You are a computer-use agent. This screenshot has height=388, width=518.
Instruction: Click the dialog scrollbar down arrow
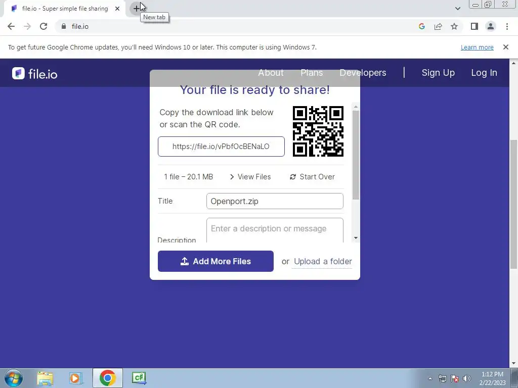tap(356, 238)
